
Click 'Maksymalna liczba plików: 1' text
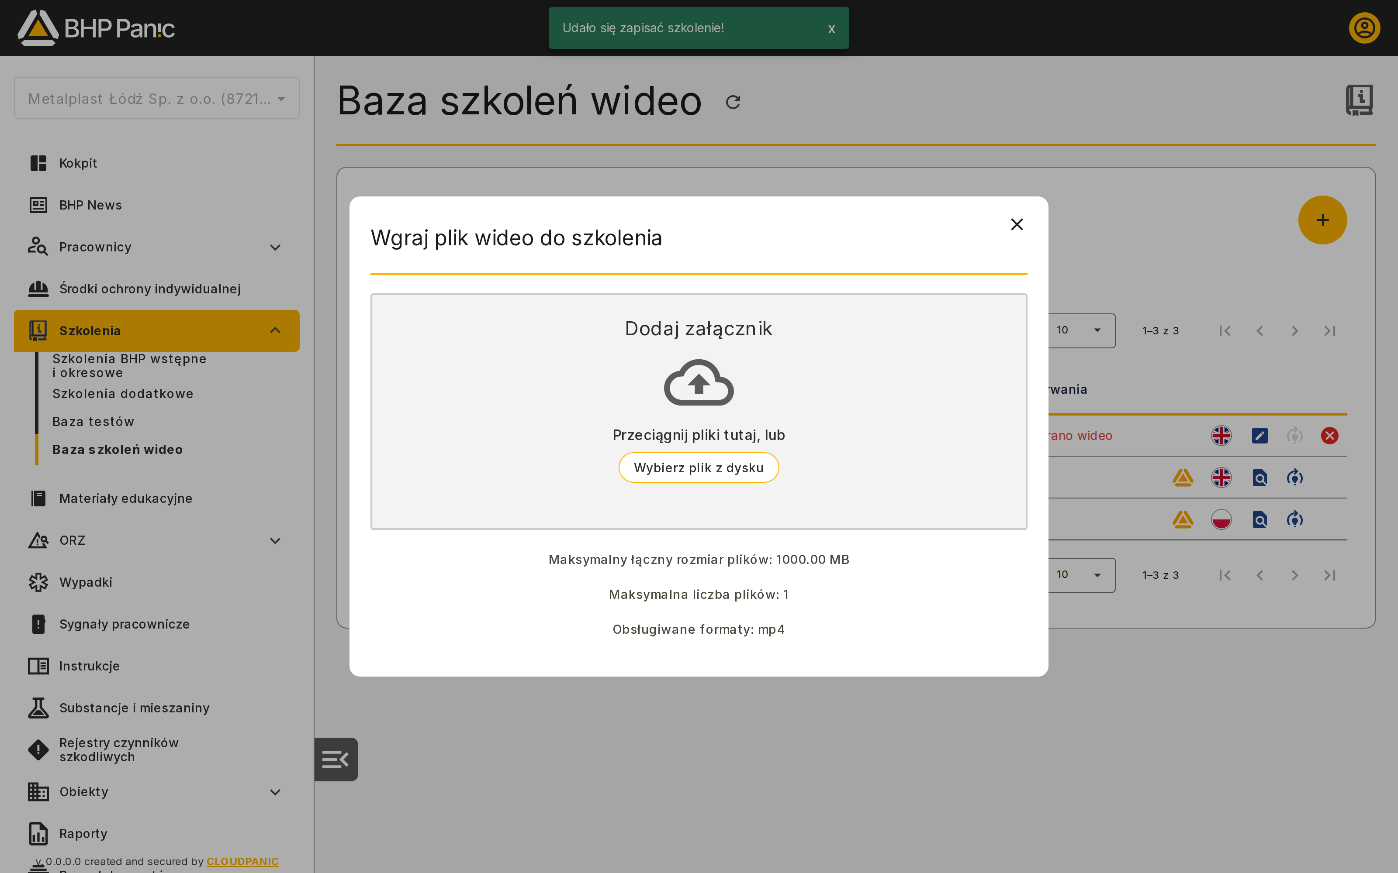click(699, 595)
